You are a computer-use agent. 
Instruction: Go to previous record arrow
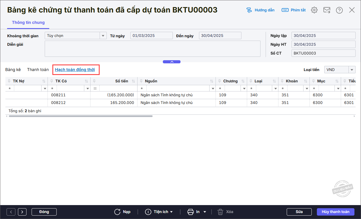[x=11, y=212]
